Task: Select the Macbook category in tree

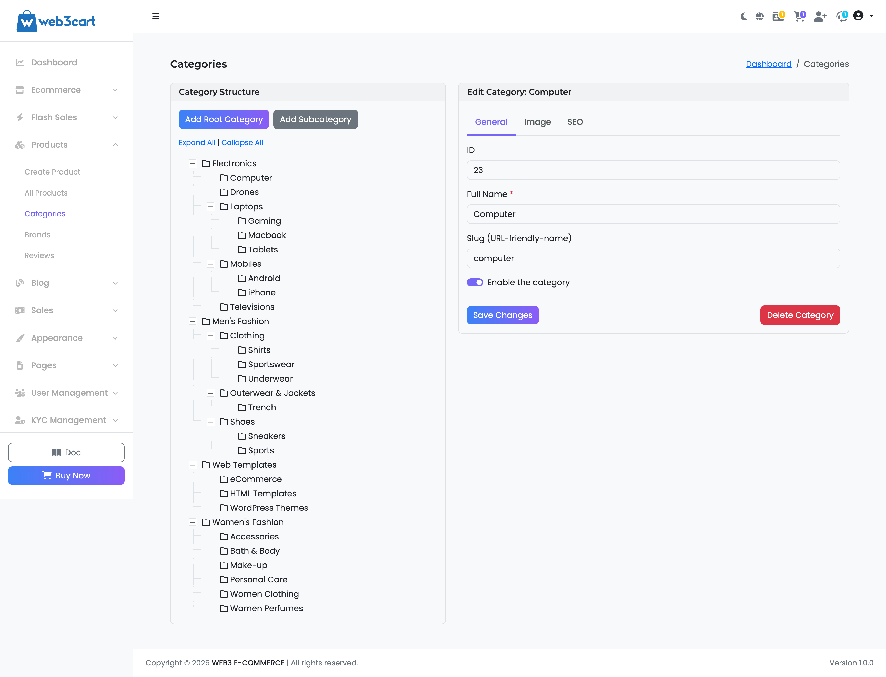Action: click(x=266, y=235)
